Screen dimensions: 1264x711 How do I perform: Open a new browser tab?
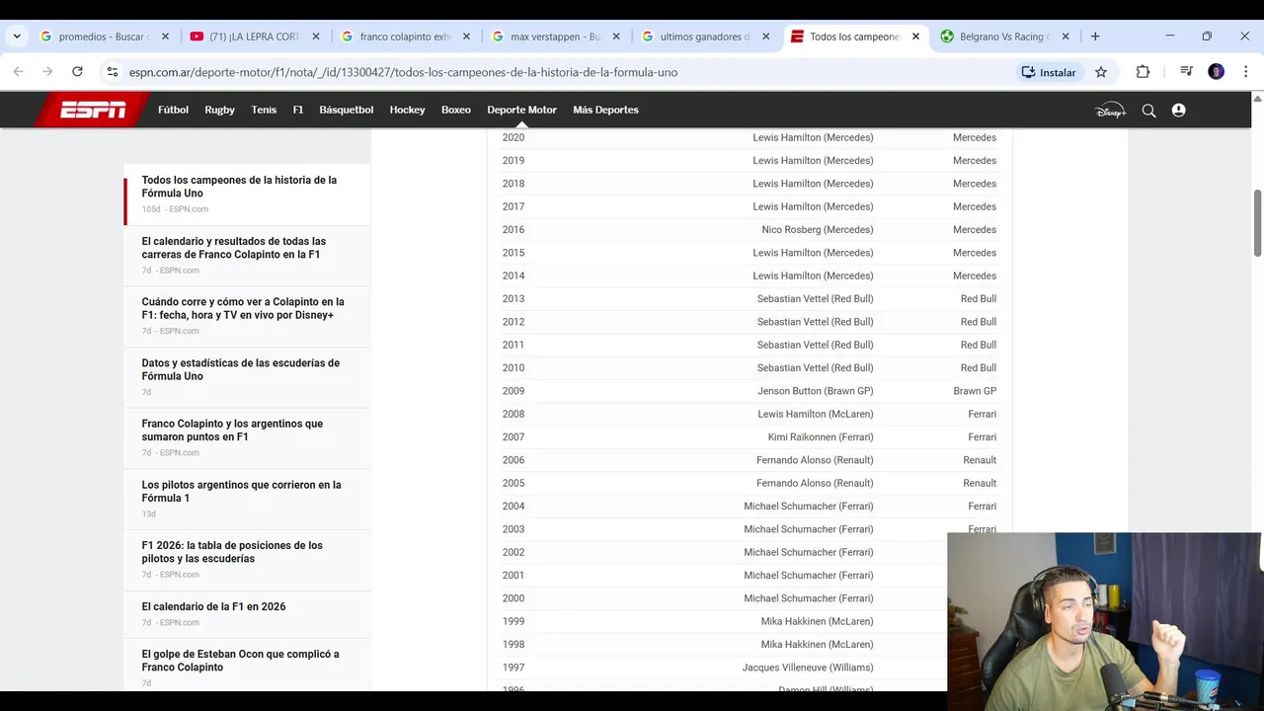[x=1094, y=37]
